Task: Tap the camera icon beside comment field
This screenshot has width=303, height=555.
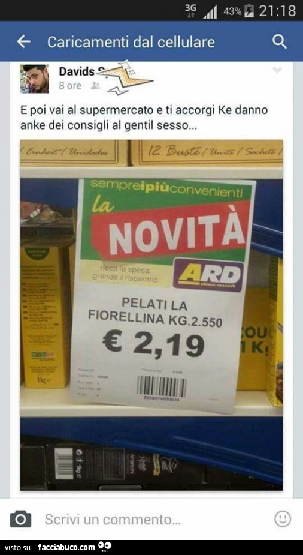Action: pos(20,519)
